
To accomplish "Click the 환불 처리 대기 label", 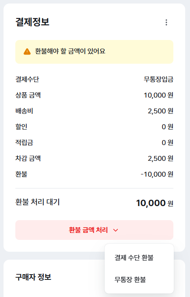I will point(38,202).
